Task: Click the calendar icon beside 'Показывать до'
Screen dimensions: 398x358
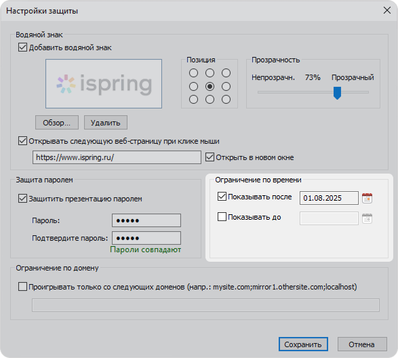Action: [x=367, y=218]
